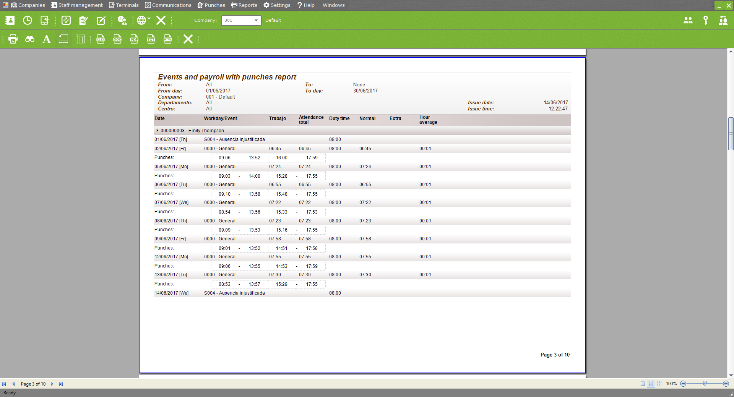Image resolution: width=734 pixels, height=397 pixels.
Task: Toggle page width view mode
Action: tap(651, 384)
